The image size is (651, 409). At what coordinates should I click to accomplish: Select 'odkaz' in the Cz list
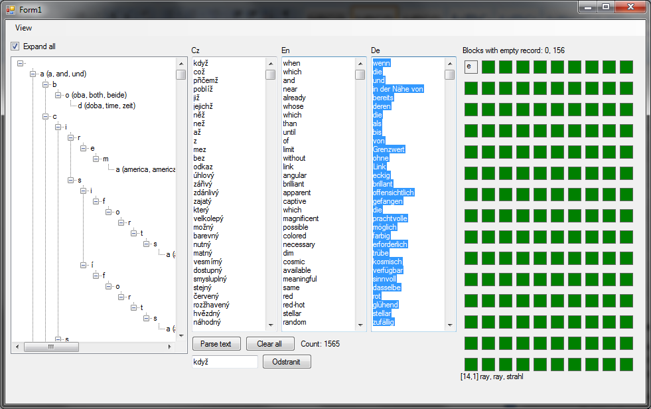coord(203,167)
